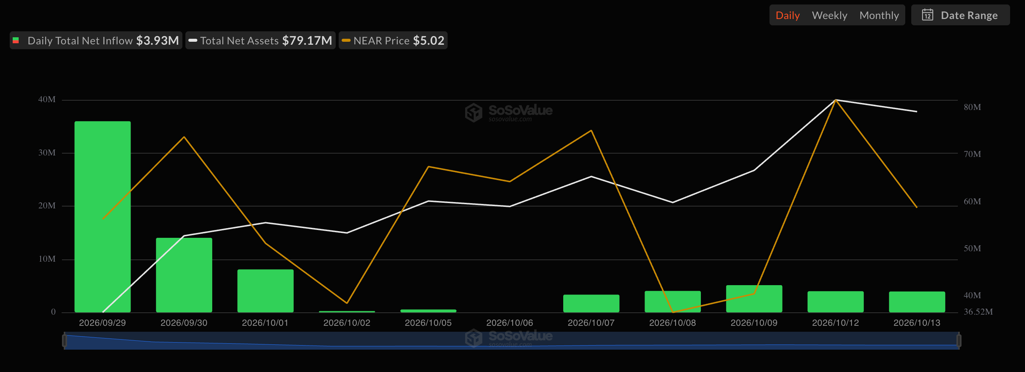
Task: Click the $3.93M inflow value
Action: pos(157,40)
